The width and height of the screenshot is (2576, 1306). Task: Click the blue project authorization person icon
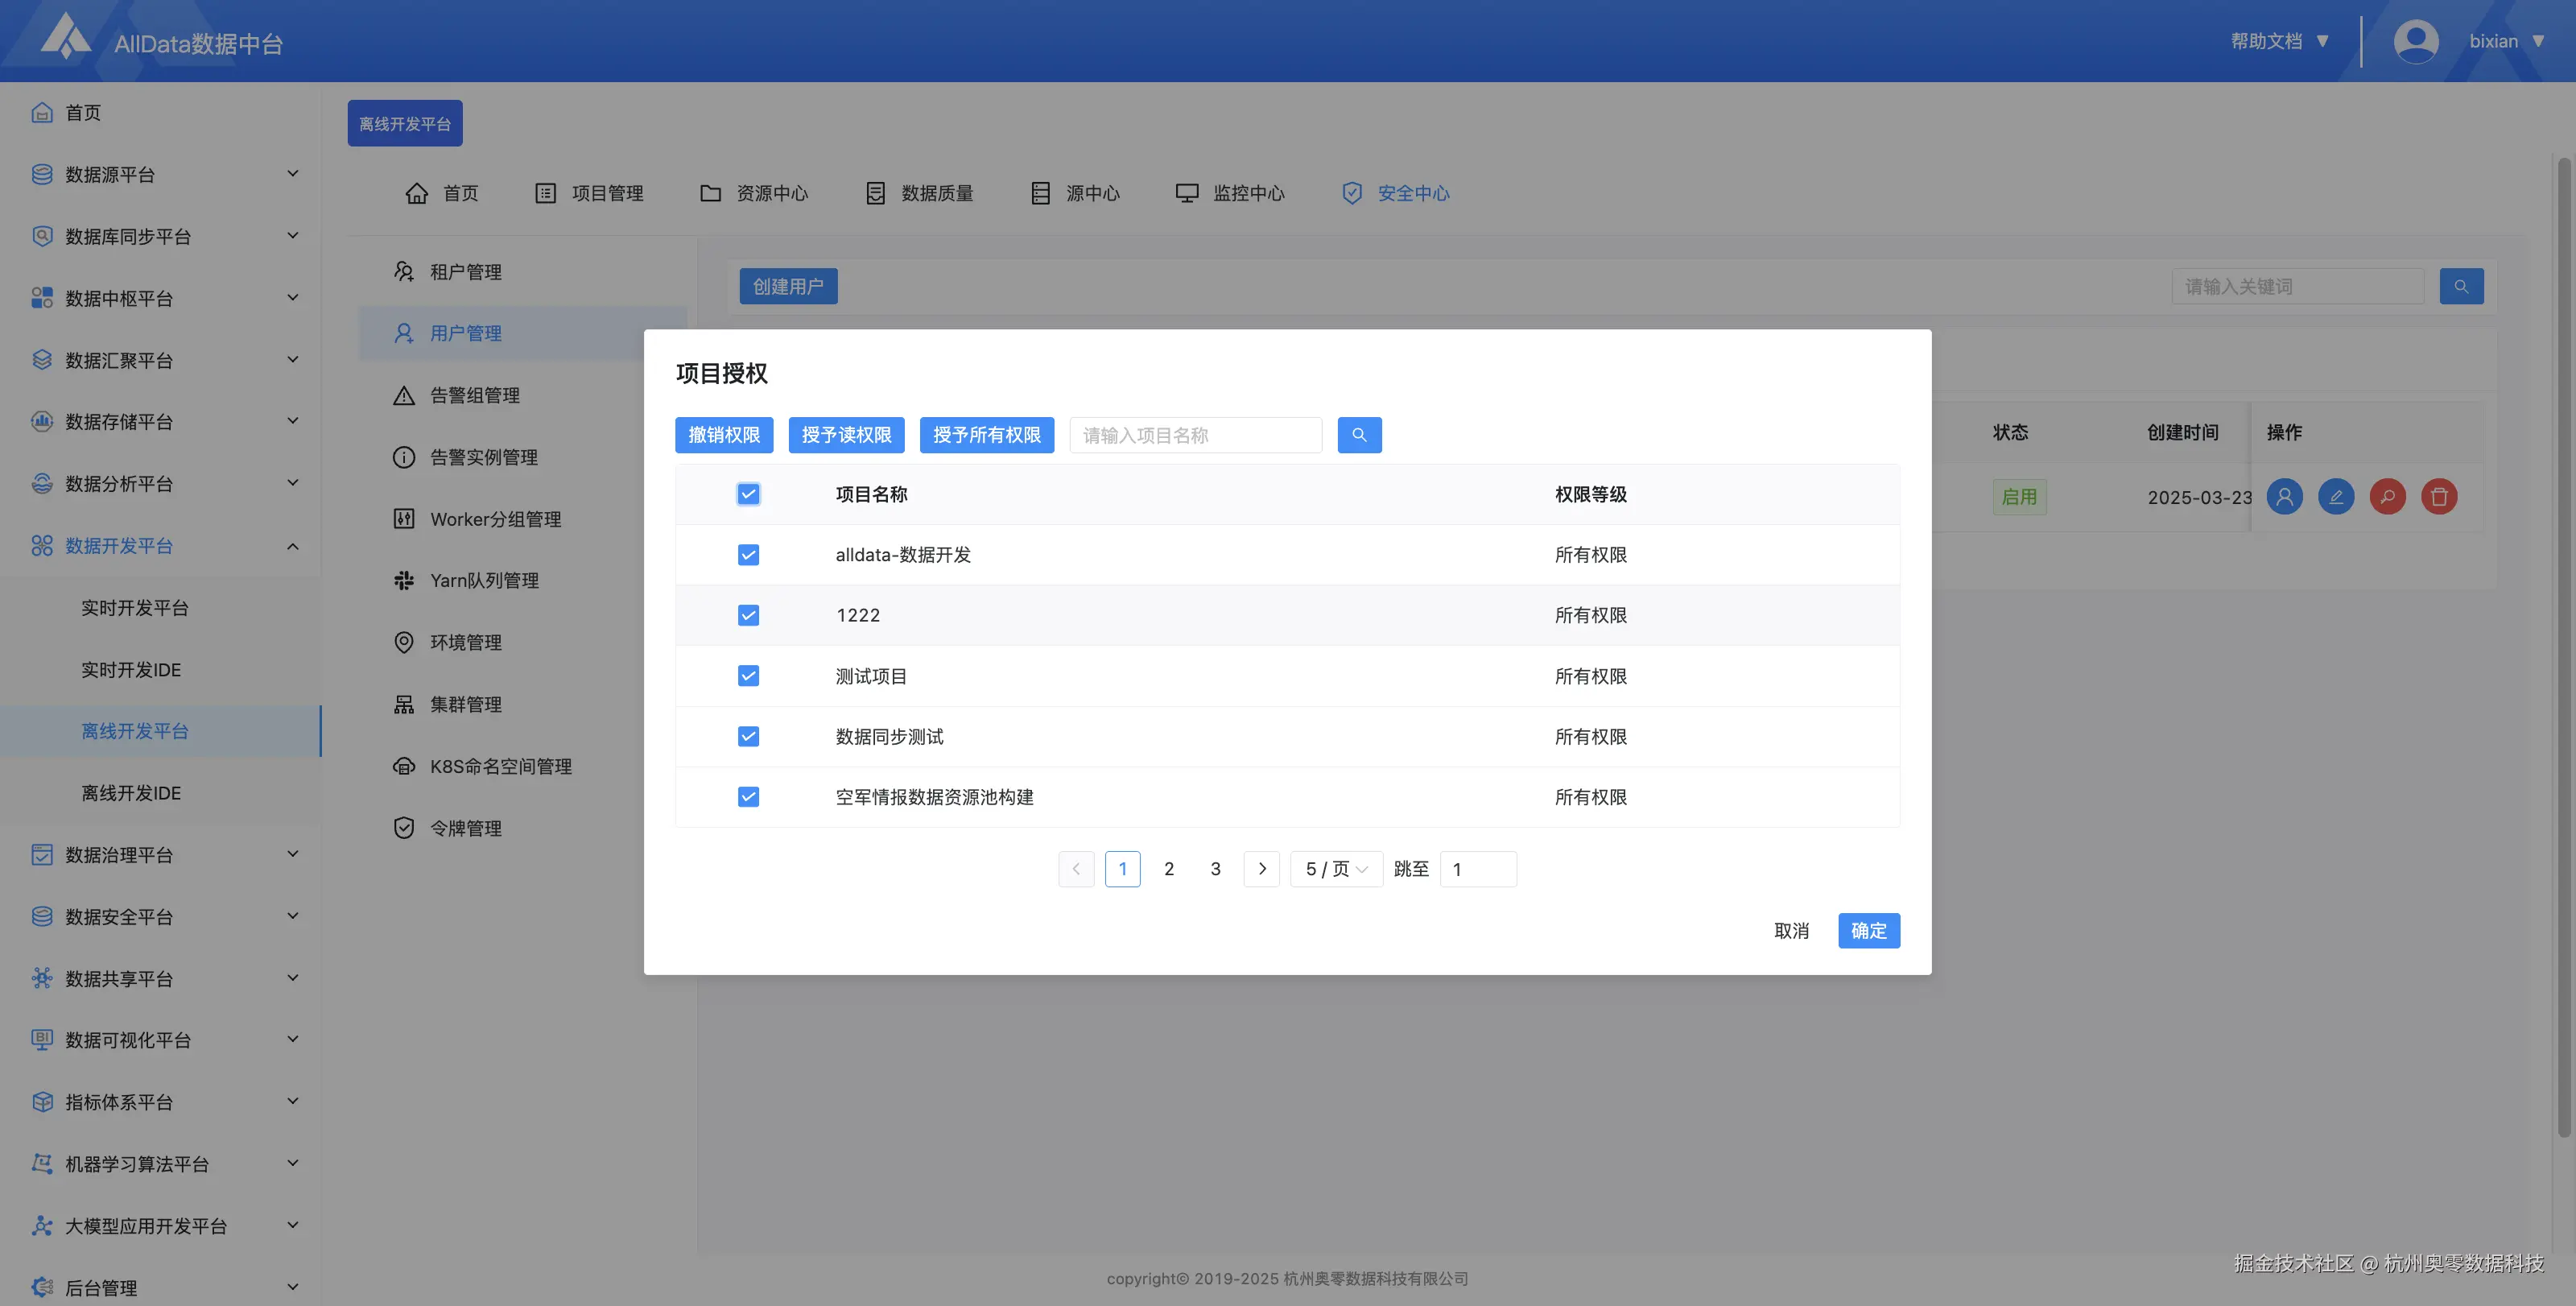(2284, 497)
